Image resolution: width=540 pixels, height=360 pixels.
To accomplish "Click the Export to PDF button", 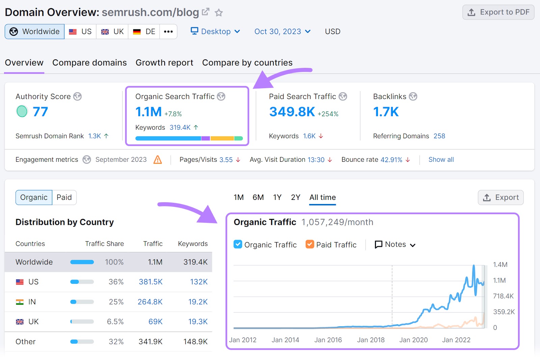I will (x=498, y=12).
